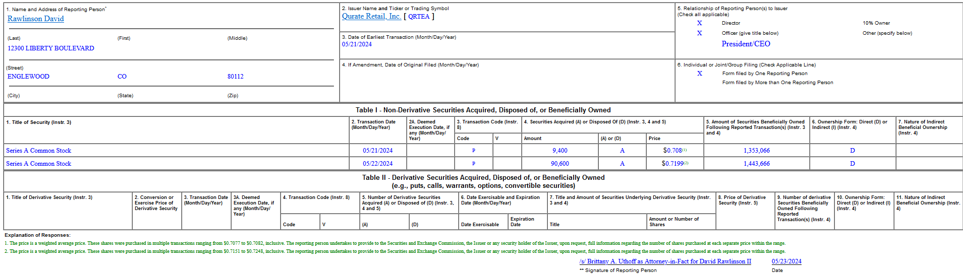Click the 05/22/2024 transaction date cell
The image size is (963, 274).
377,164
